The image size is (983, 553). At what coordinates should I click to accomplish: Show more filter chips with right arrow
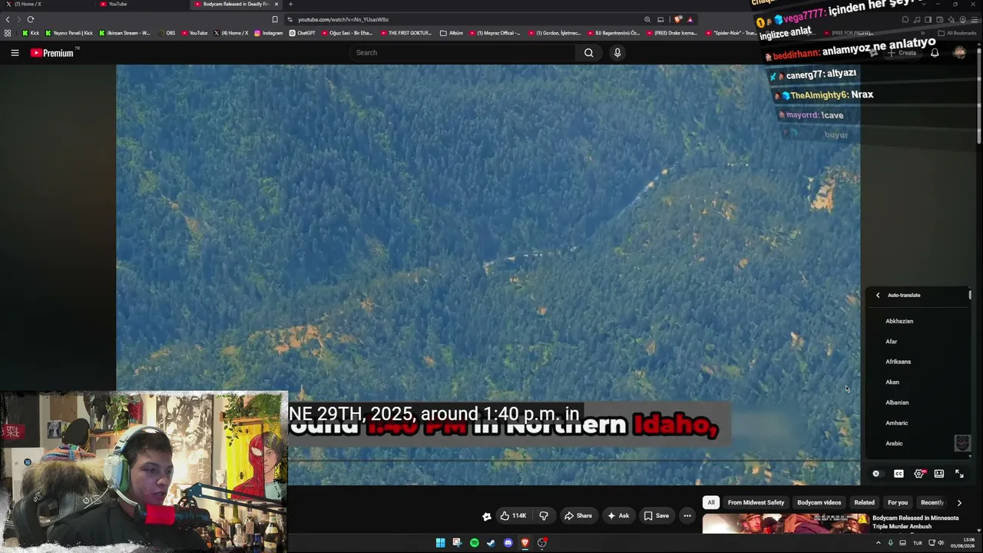pos(959,503)
